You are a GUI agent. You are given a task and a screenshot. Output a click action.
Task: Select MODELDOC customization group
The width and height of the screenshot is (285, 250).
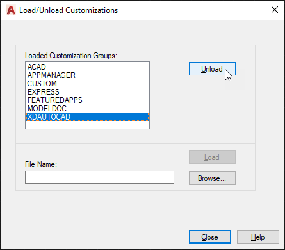point(87,109)
